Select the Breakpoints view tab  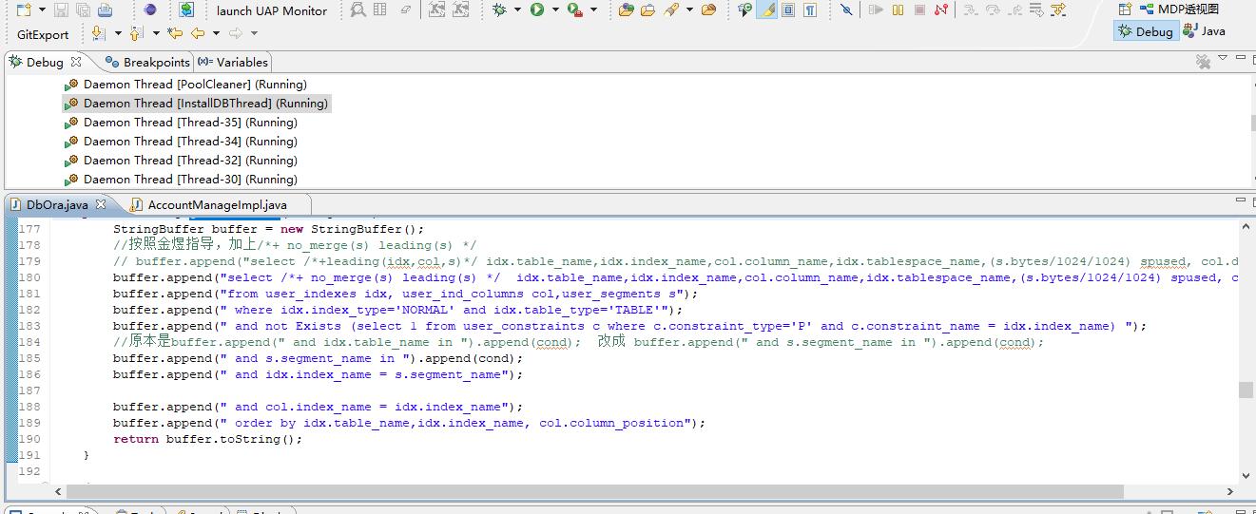147,62
